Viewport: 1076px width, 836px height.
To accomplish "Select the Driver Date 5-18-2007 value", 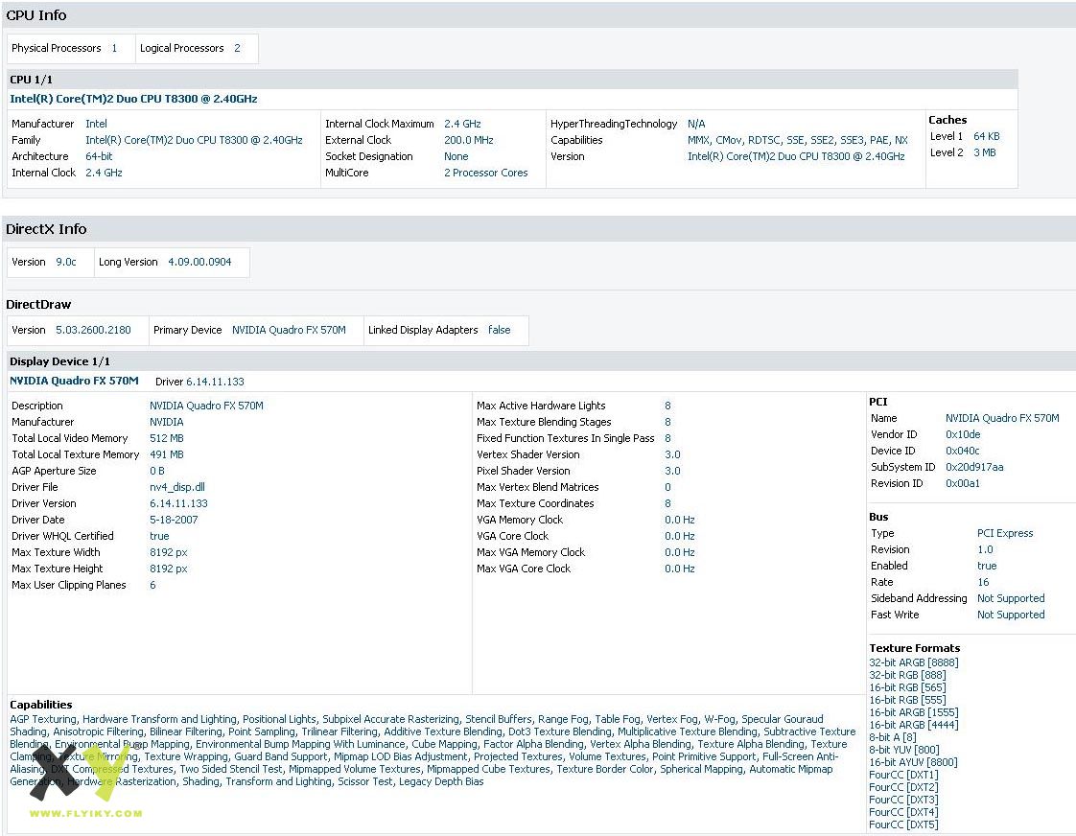I will (x=175, y=520).
